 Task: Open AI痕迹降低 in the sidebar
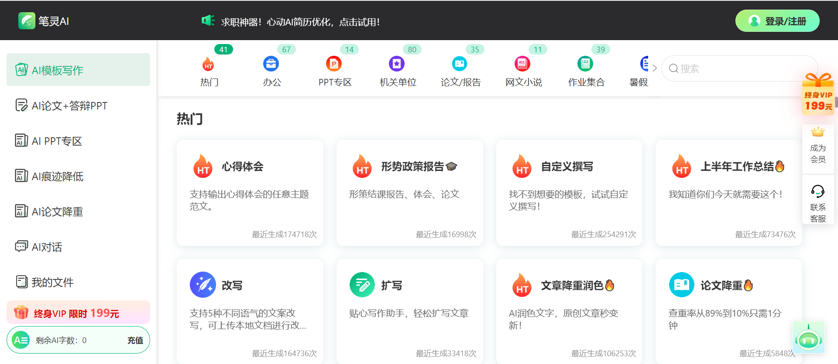click(78, 176)
